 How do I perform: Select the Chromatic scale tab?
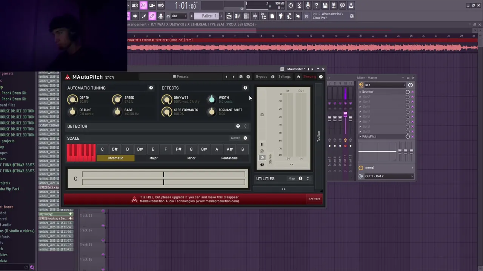(x=115, y=158)
